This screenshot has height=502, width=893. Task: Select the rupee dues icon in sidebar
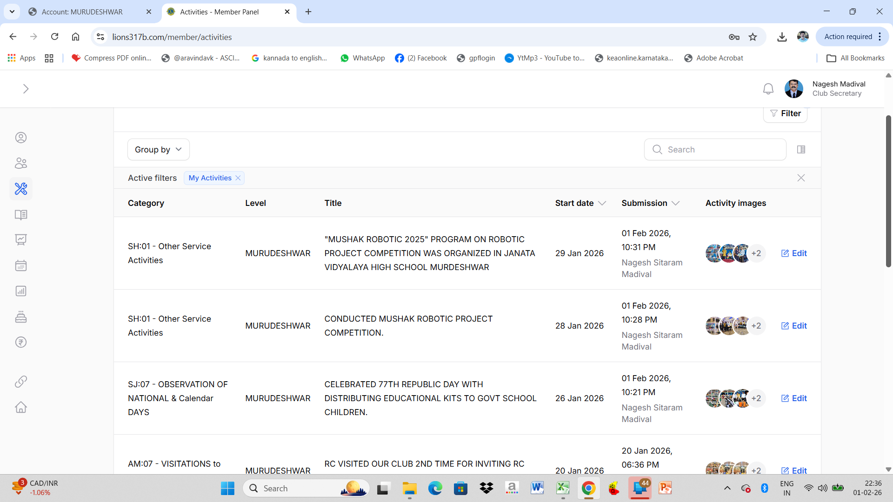point(20,342)
